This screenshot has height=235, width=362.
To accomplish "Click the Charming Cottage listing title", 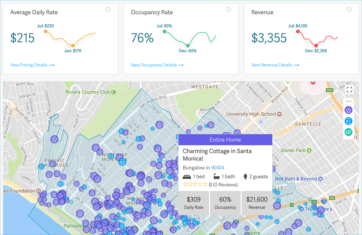I will pos(218,151).
